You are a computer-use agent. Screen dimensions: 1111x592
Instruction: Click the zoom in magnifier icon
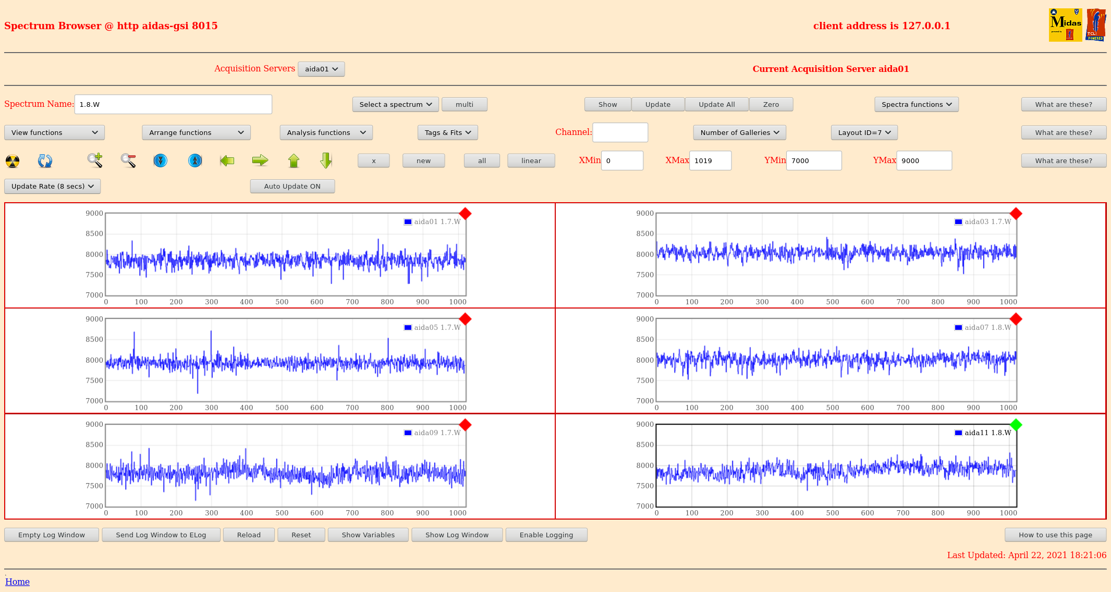click(95, 161)
